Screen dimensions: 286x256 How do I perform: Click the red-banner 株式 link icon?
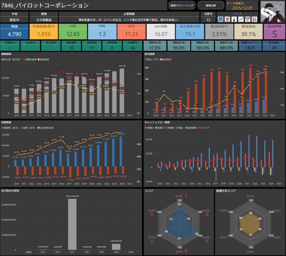click(247, 19)
